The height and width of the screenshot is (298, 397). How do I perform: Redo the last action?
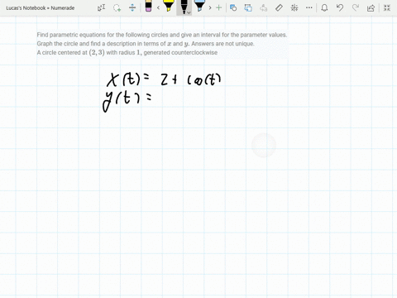click(x=356, y=7)
